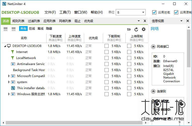
Task: Enable download limit for Windows 服务主进程 row
Action: click(107, 94)
